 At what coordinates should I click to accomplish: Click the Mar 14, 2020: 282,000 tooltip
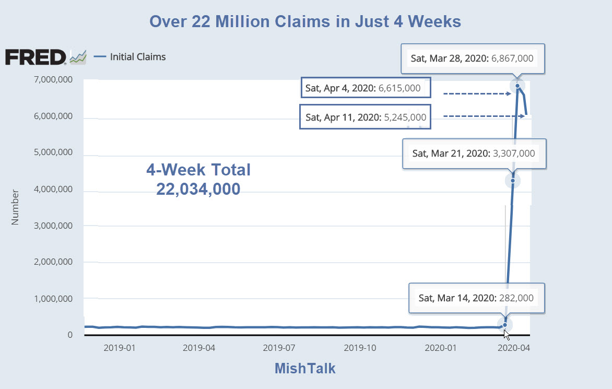pyautogui.click(x=476, y=298)
